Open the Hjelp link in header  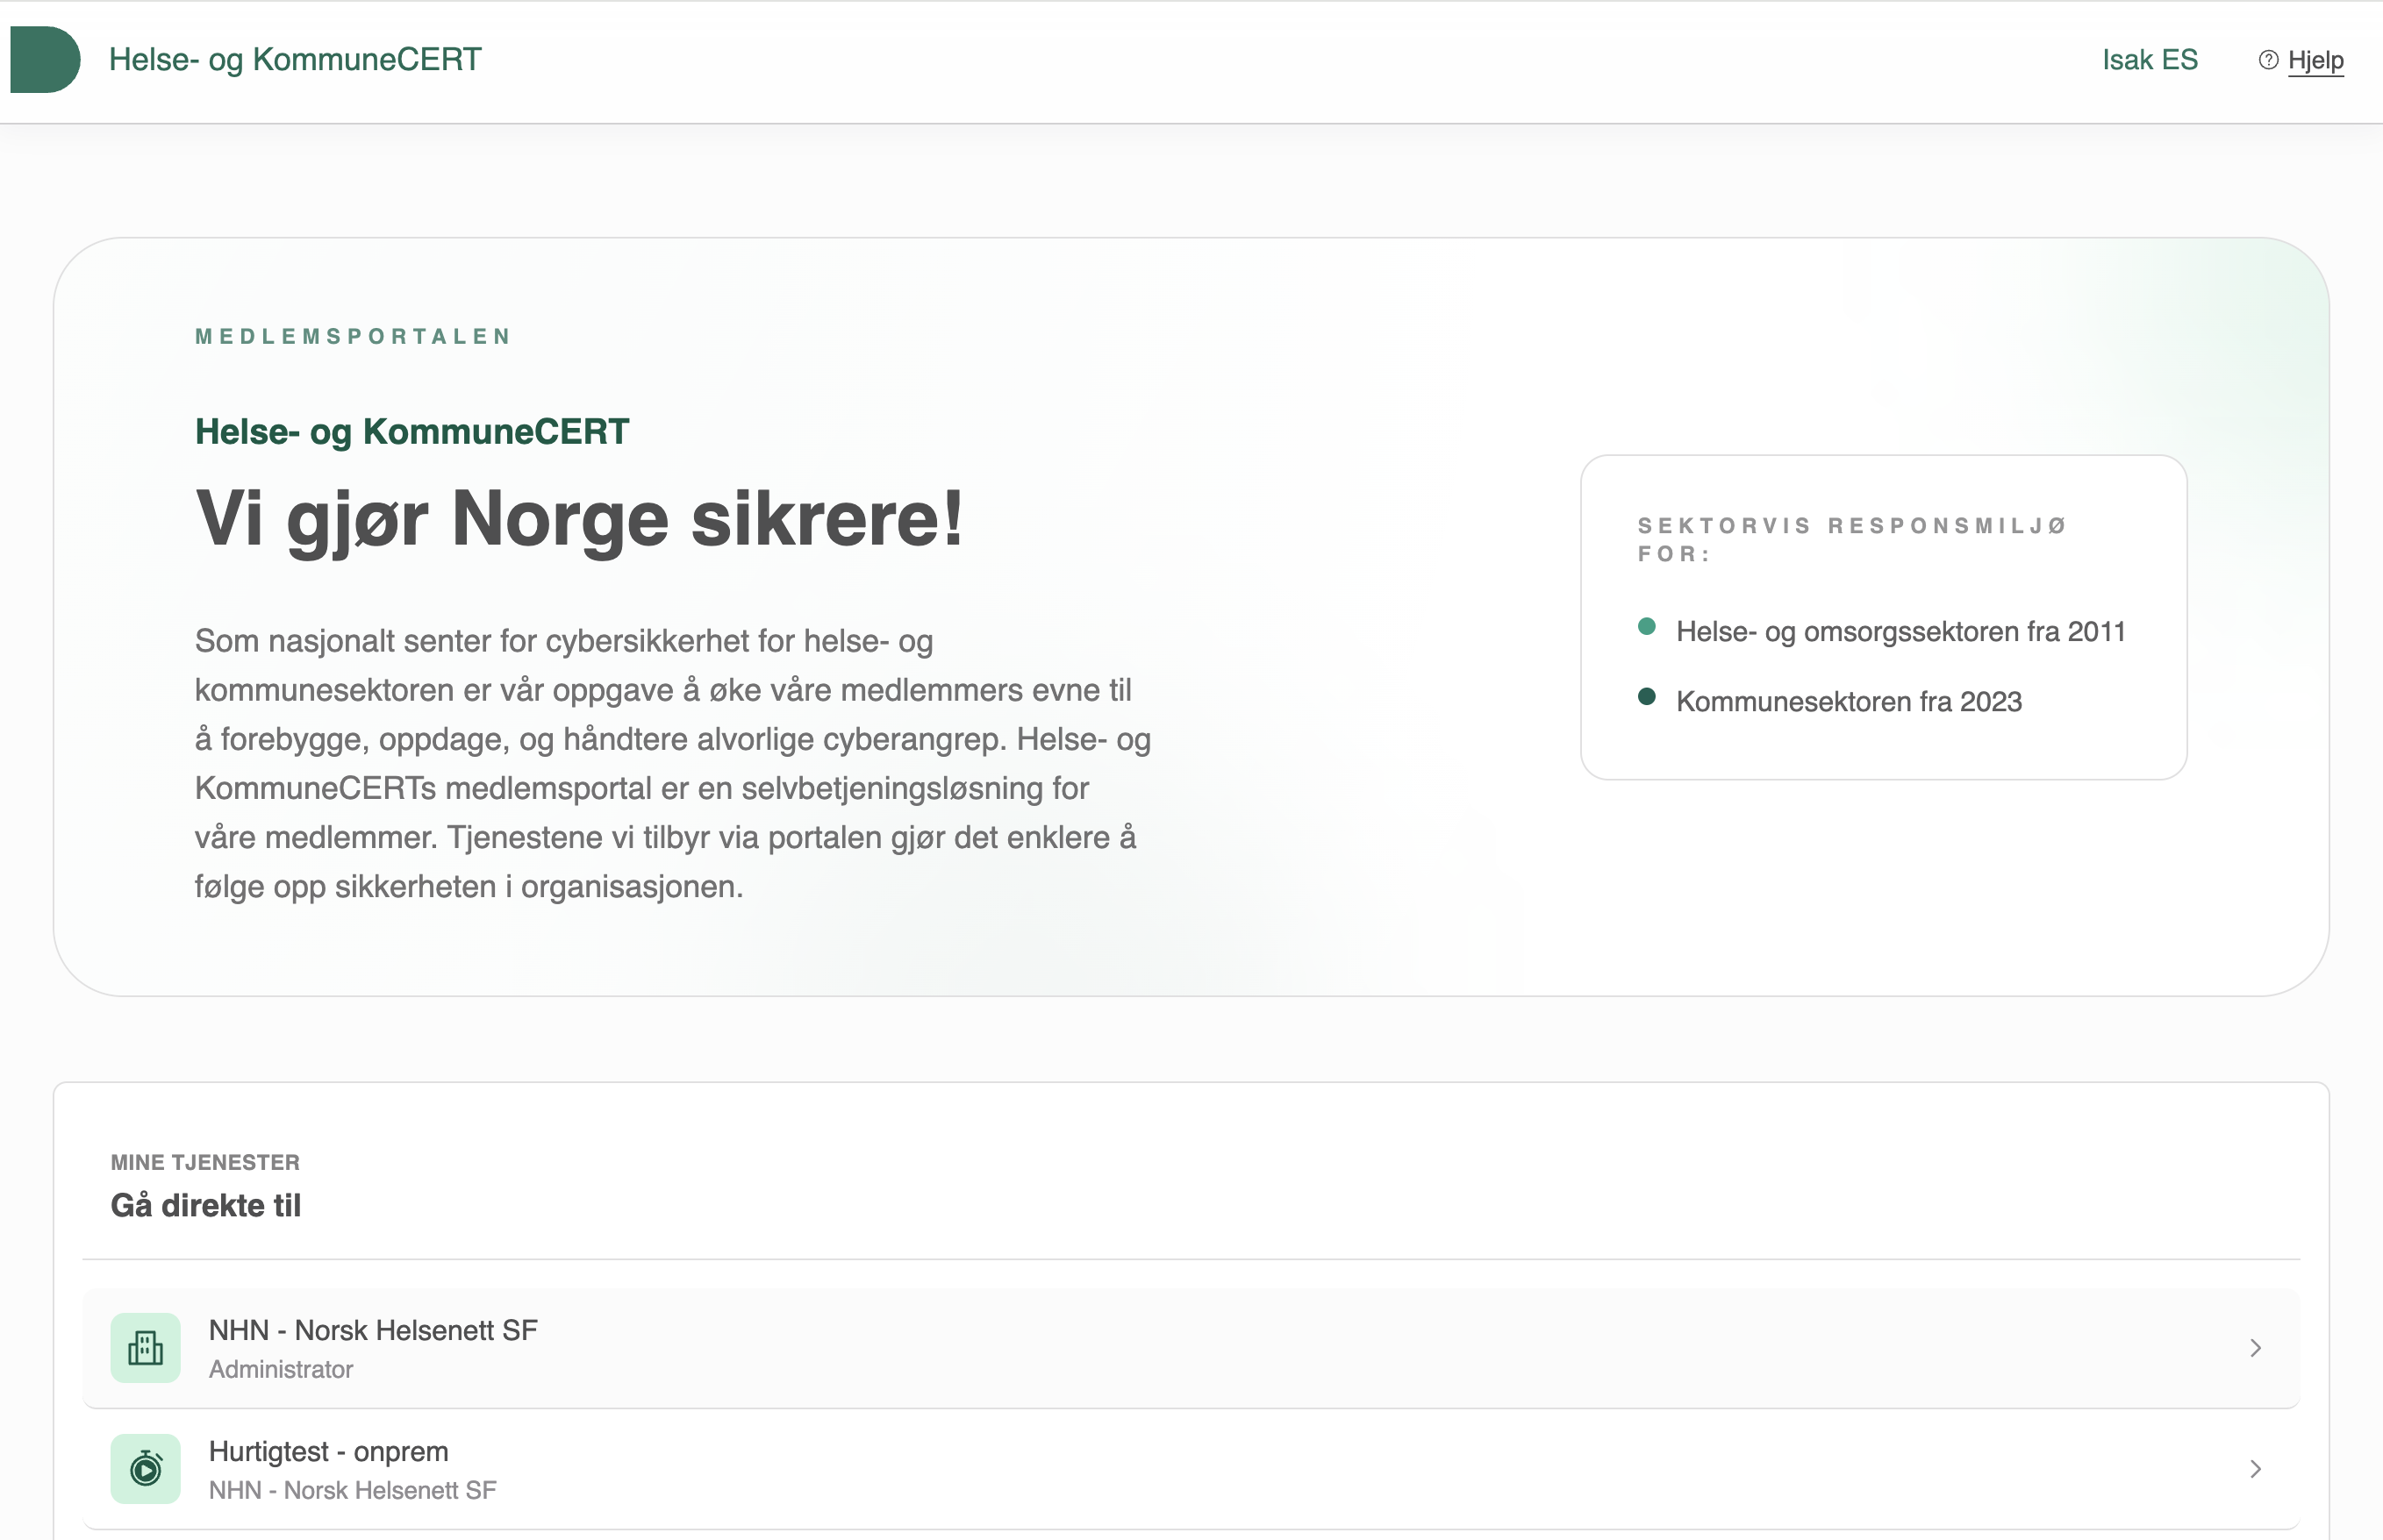(x=2315, y=60)
